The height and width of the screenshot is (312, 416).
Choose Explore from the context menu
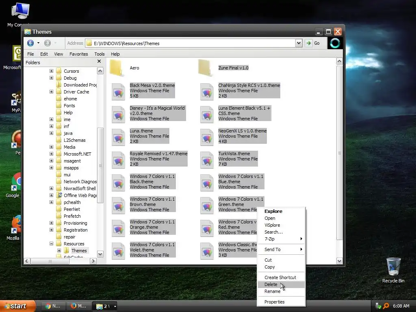(281, 211)
